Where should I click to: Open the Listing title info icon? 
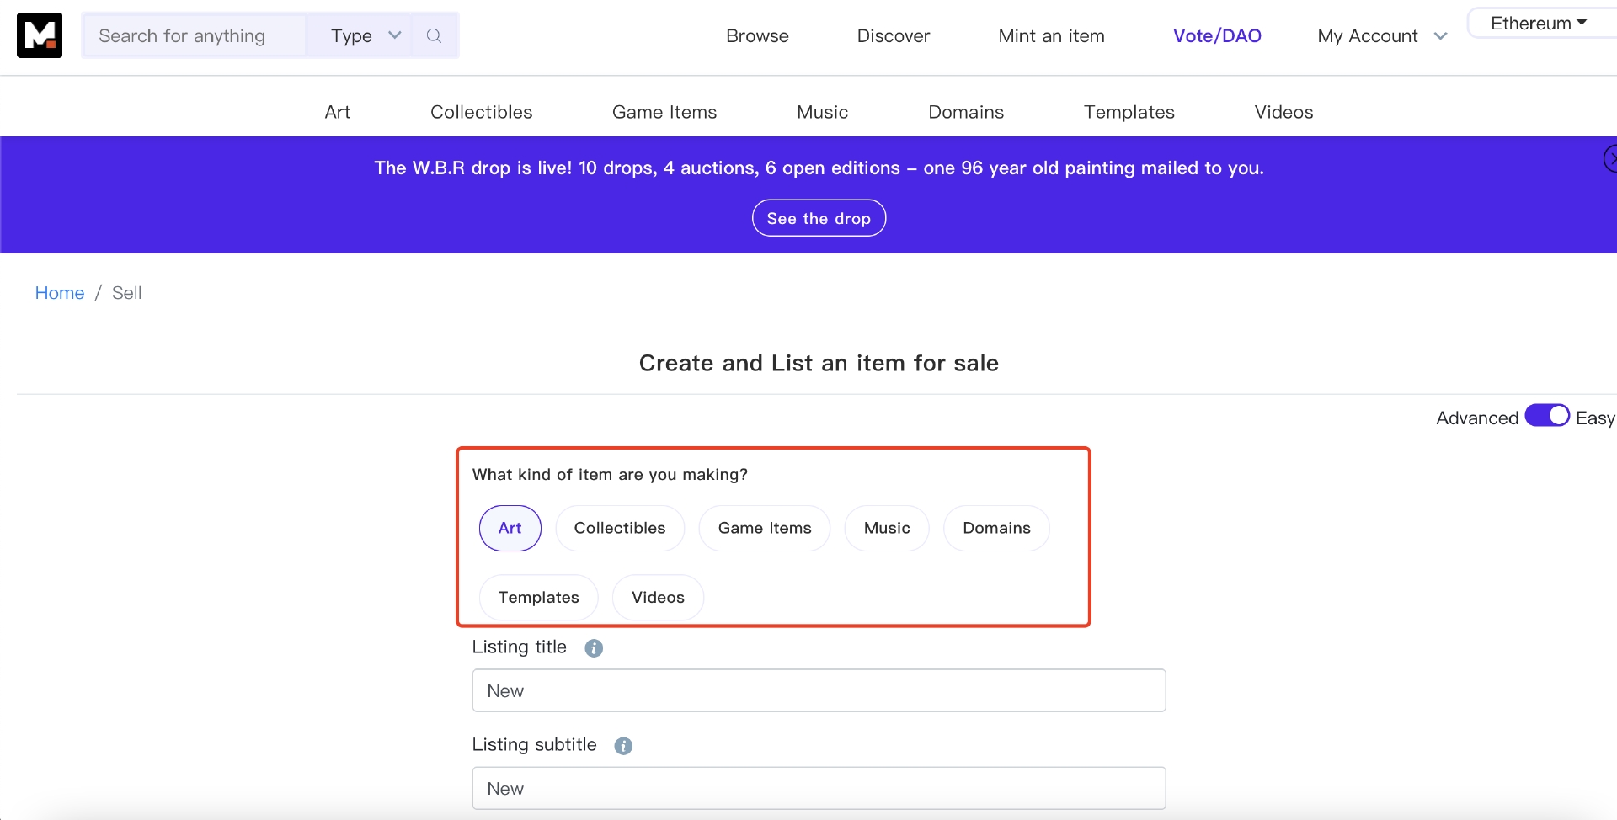594,648
